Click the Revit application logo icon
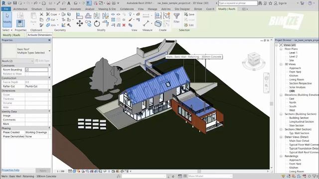Viewport: 319px width, 179px height. coord(3,3)
